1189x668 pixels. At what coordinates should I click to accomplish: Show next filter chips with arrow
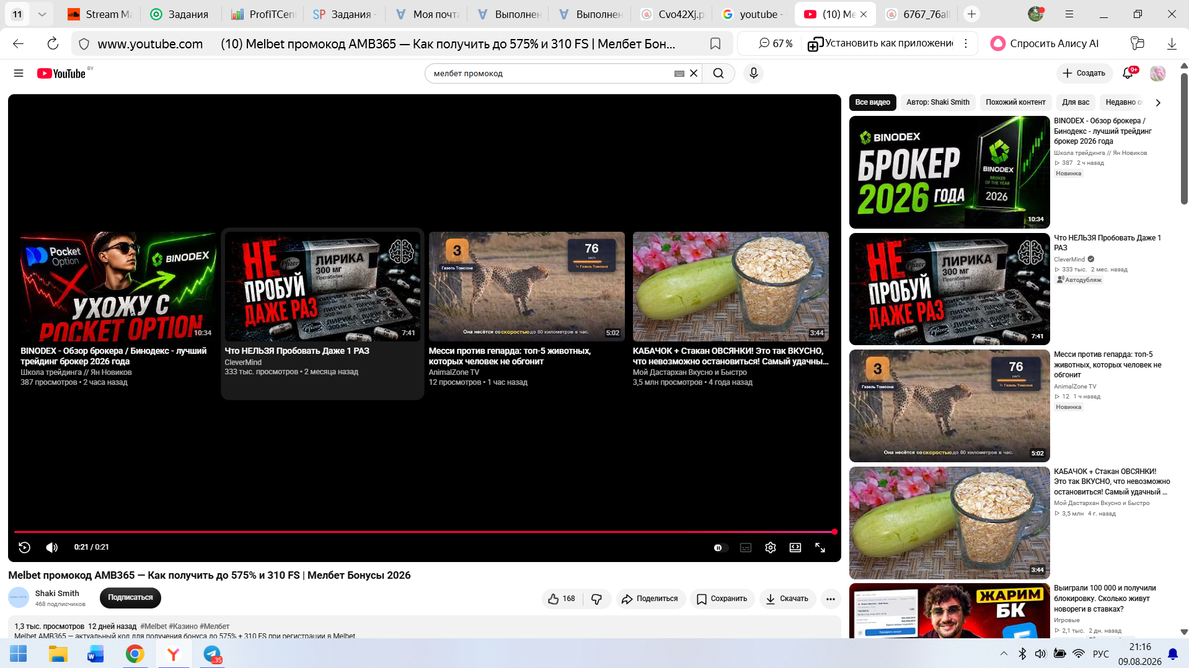(1157, 103)
